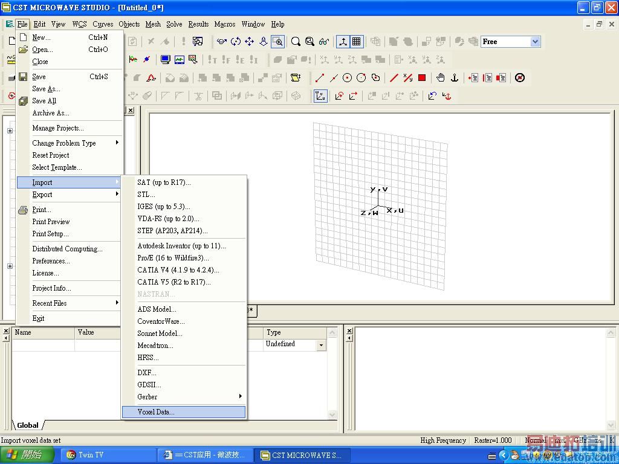Click the magnifier zoom icon
Viewport: 619px width, 464px height.
pyautogui.click(x=296, y=42)
